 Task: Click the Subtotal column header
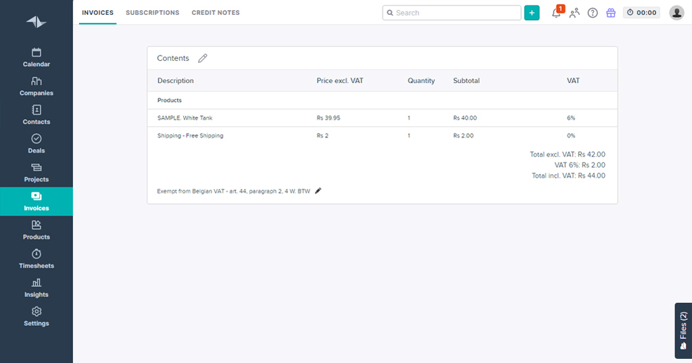(x=466, y=80)
